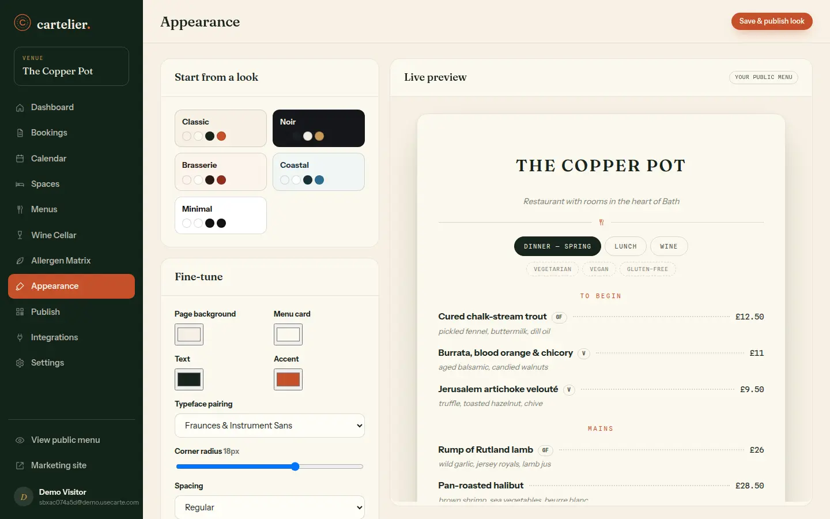Click the Appearance paintbrush icon
This screenshot has width=830, height=519.
20,287
